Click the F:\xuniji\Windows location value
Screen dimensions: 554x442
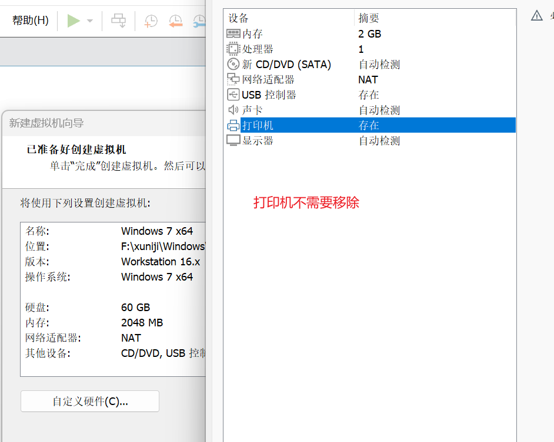click(x=163, y=246)
